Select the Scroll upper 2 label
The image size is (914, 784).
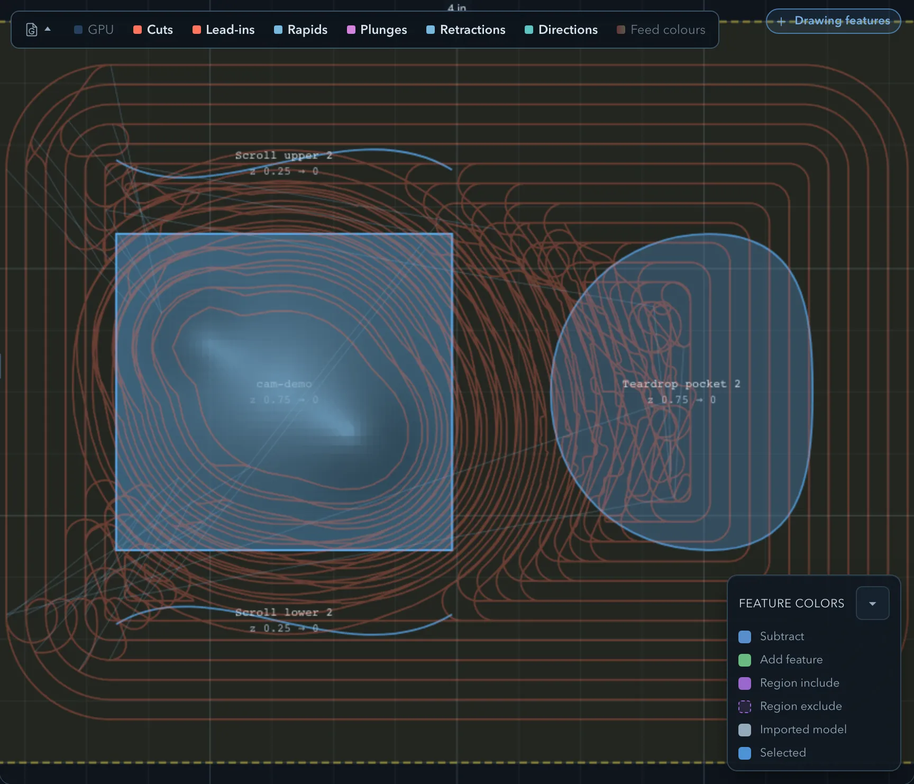(x=284, y=156)
